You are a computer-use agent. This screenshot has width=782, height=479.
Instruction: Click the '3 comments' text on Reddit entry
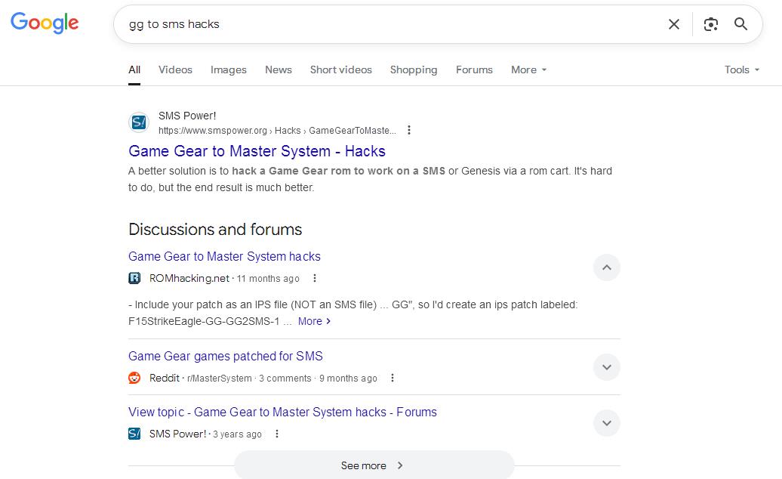tap(285, 379)
